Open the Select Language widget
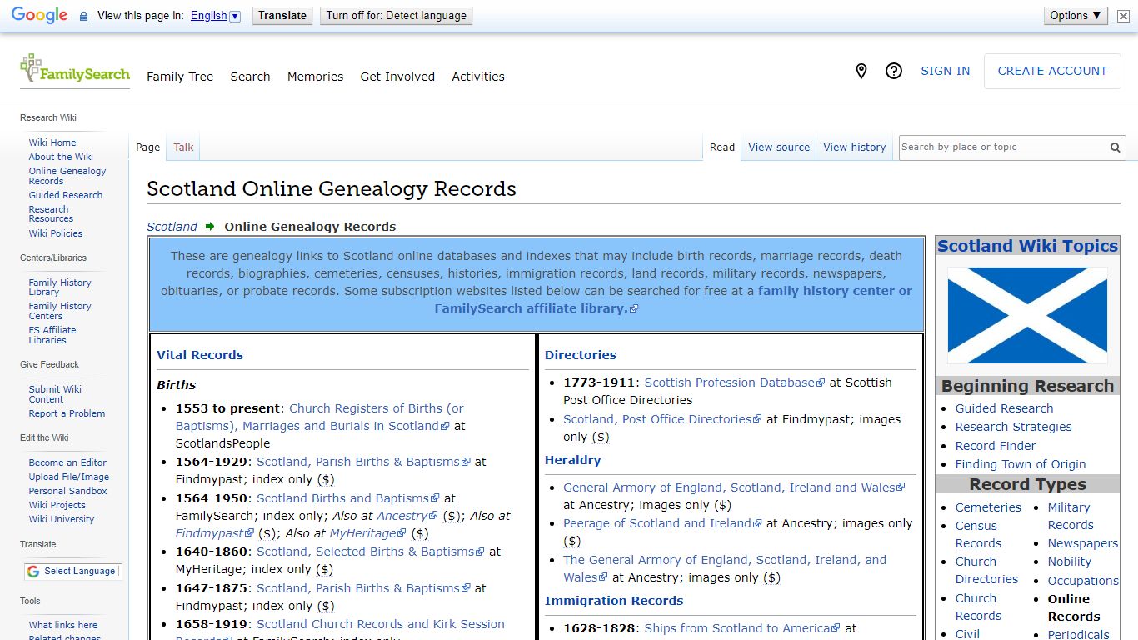This screenshot has height=640, width=1138. (72, 572)
